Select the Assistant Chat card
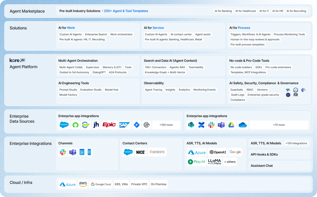Screen dimensions: 317x197 point(280,165)
